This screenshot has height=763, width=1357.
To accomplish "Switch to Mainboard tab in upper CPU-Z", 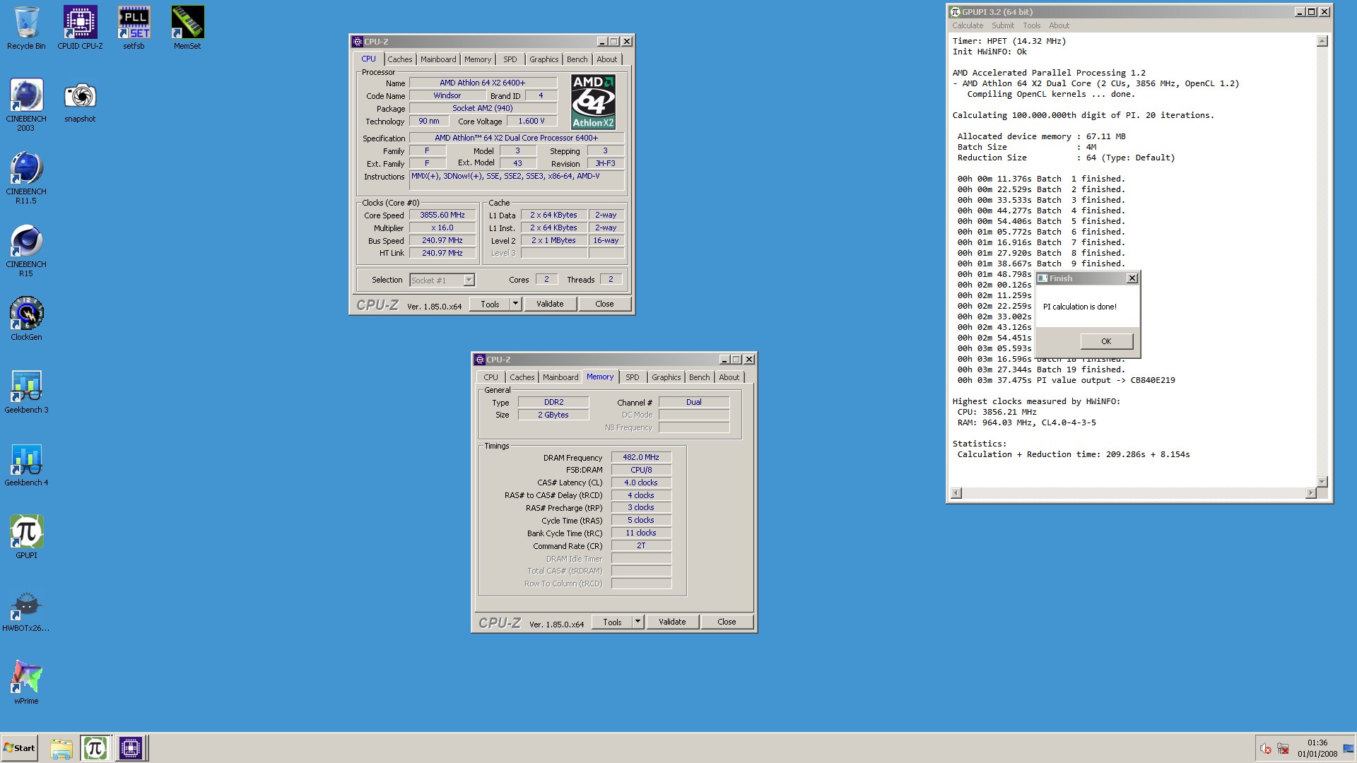I will pyautogui.click(x=438, y=59).
